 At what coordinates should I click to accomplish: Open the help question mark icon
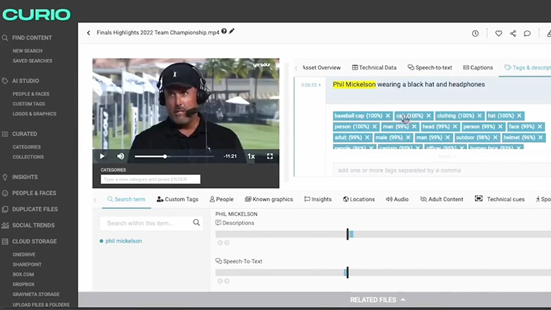pos(224,32)
